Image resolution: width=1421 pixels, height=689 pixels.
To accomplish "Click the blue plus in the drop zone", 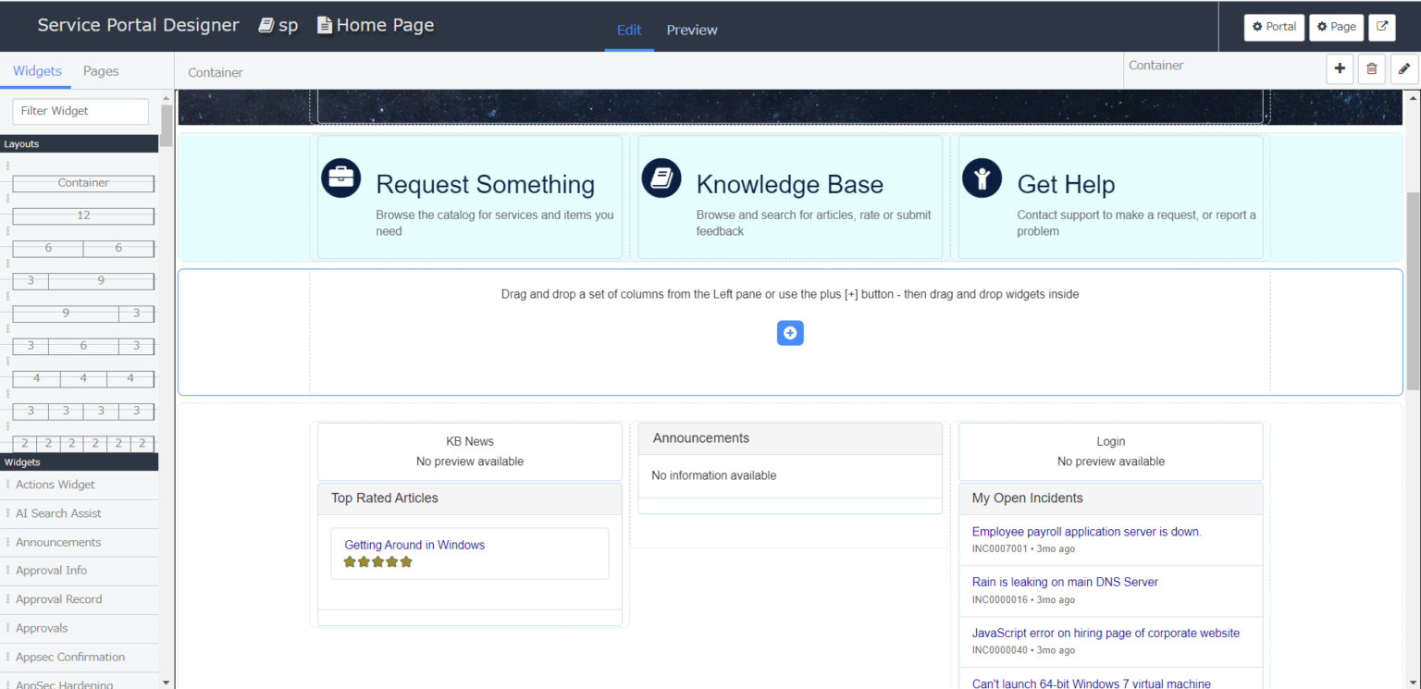I will (790, 333).
